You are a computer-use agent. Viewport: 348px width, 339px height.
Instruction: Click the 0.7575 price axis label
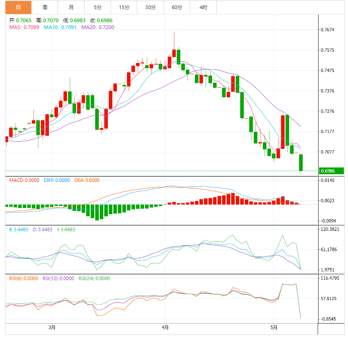click(x=327, y=50)
